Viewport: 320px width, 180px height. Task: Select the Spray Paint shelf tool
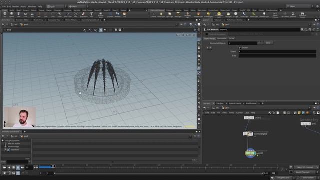coord(83,14)
